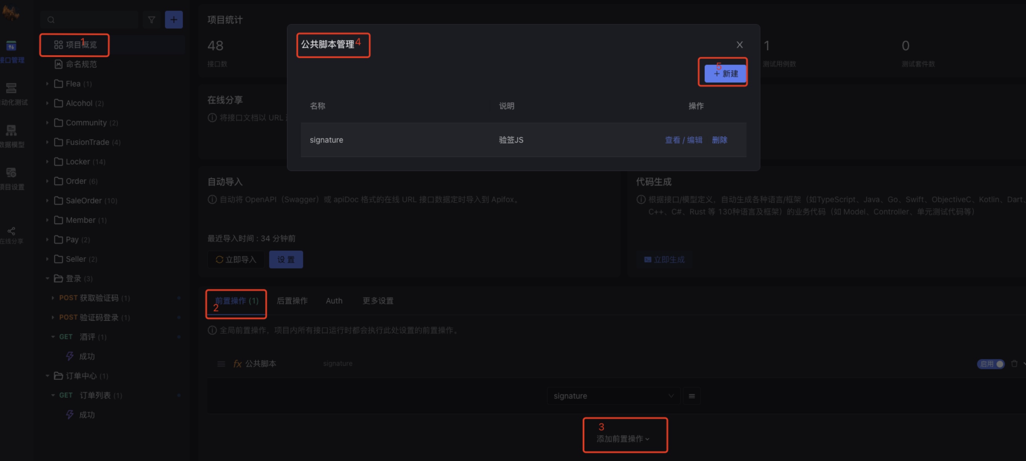Image resolution: width=1026 pixels, height=461 pixels.
Task: Click the 新建 button in dialog
Action: click(725, 74)
